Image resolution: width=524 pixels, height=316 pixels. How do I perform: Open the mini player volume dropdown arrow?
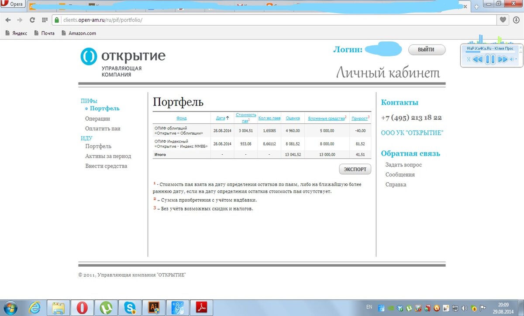pos(516,59)
